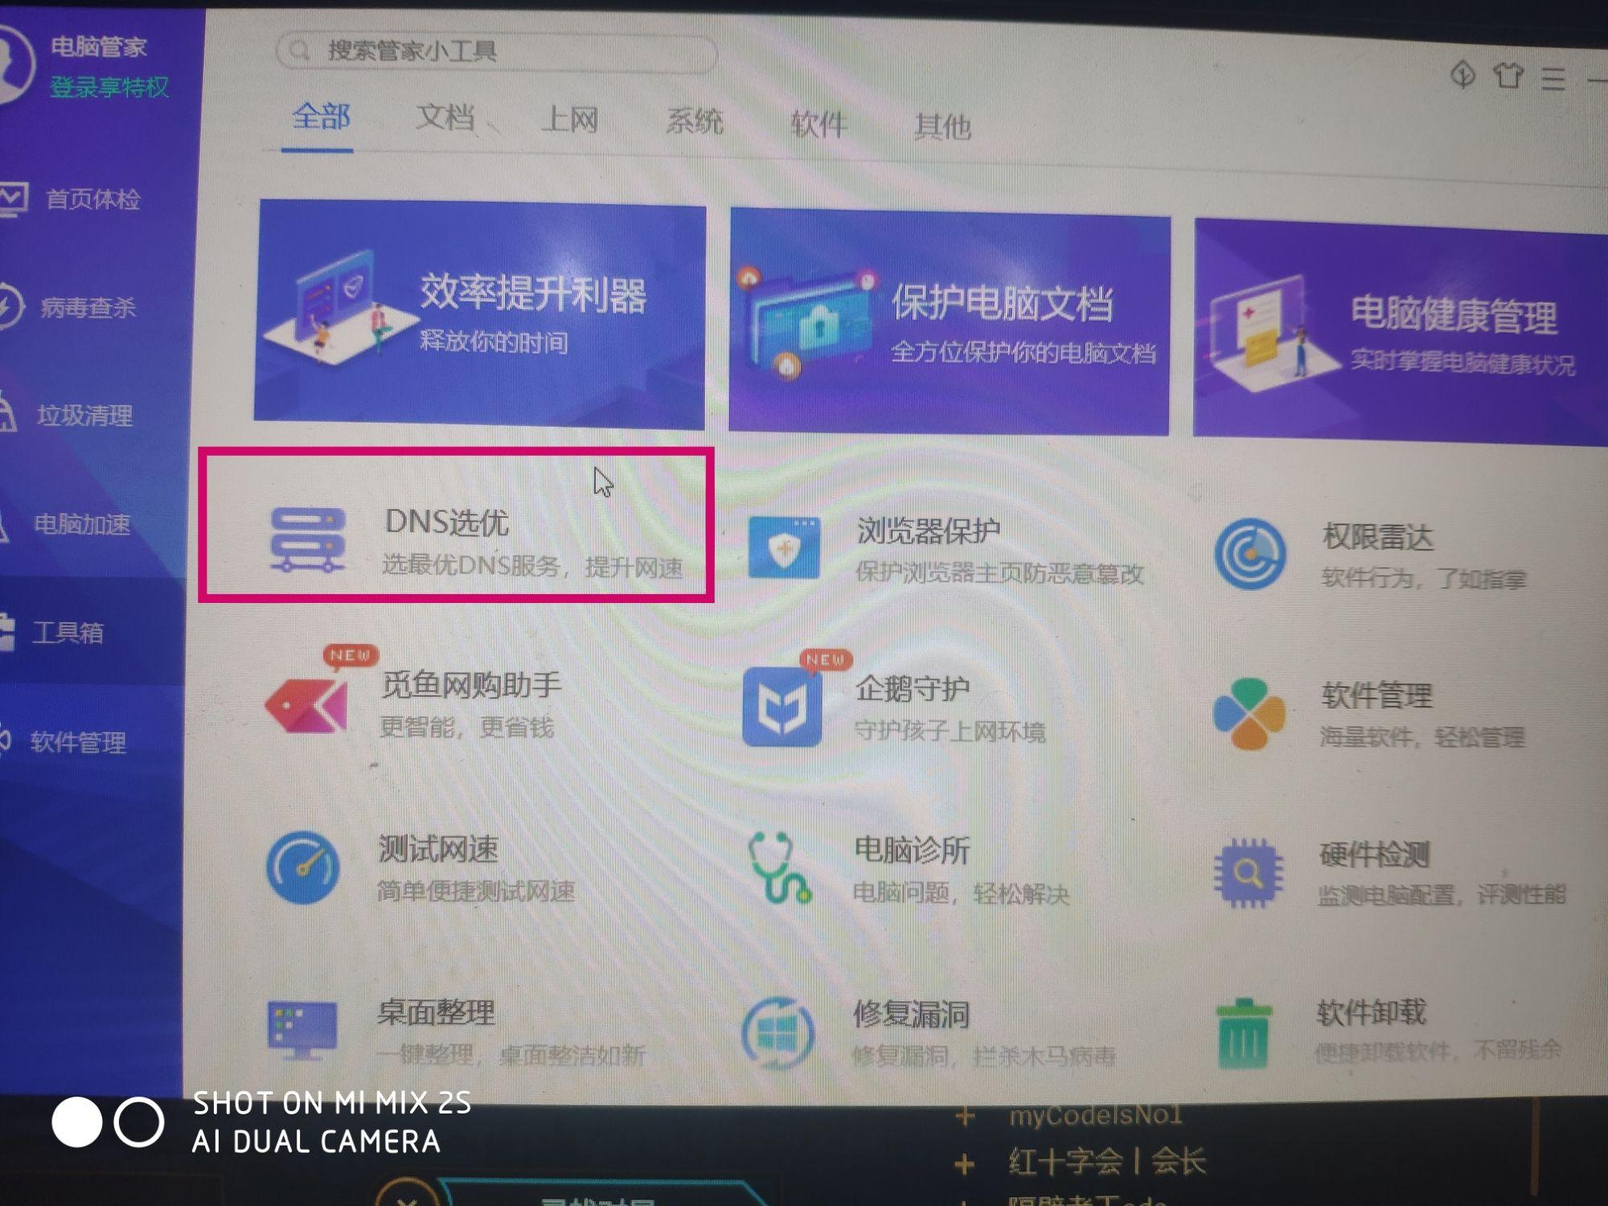1608x1206 pixels.
Task: Click 登录享特权 login link
Action: pyautogui.click(x=109, y=87)
